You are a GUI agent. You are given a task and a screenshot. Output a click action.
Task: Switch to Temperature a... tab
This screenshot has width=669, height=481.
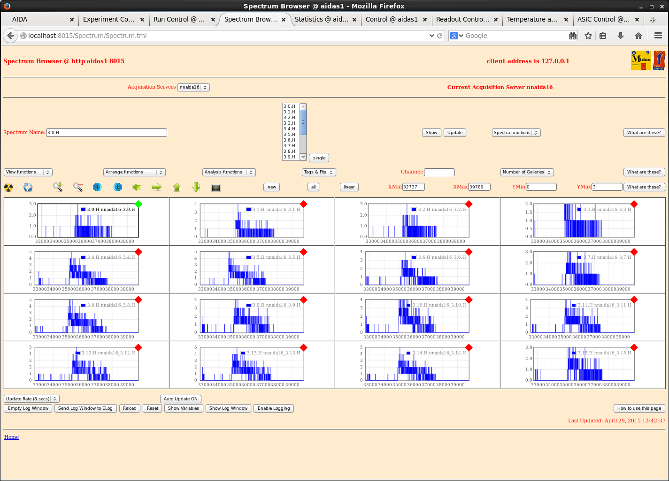point(538,19)
